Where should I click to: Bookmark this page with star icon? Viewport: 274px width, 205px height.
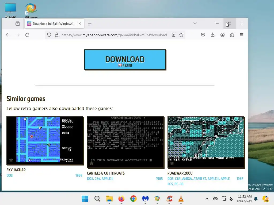point(181,35)
